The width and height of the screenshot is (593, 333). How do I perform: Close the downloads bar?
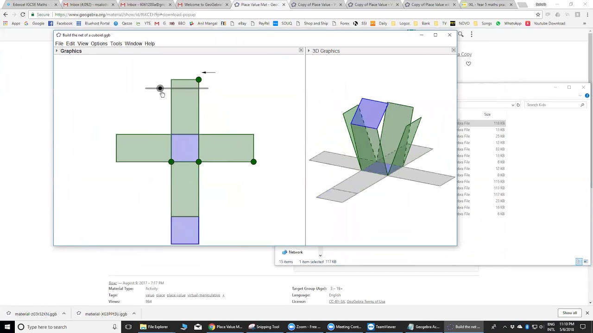coord(587,313)
